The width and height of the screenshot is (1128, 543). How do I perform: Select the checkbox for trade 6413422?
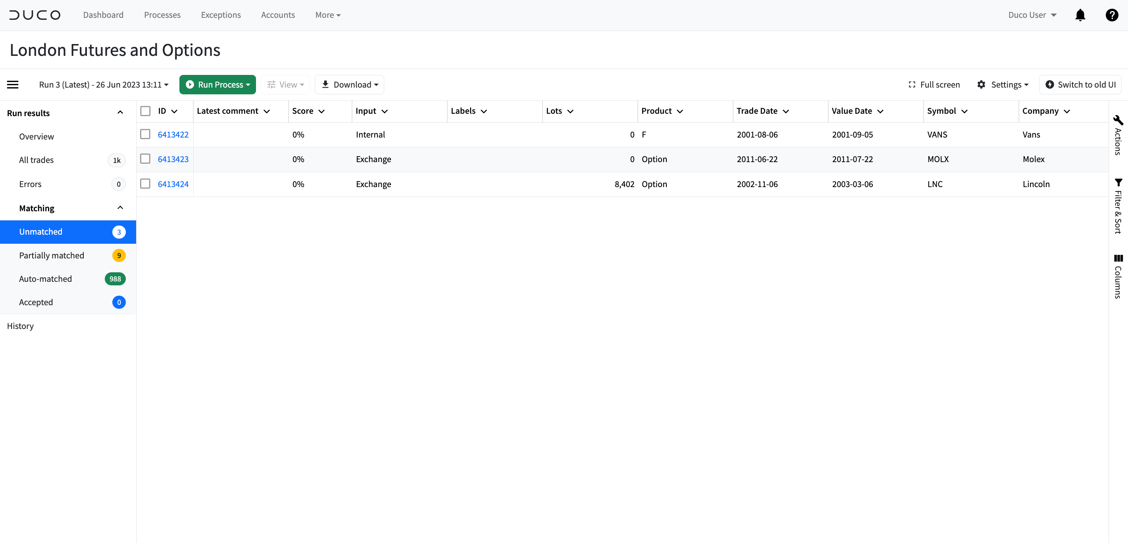point(145,134)
